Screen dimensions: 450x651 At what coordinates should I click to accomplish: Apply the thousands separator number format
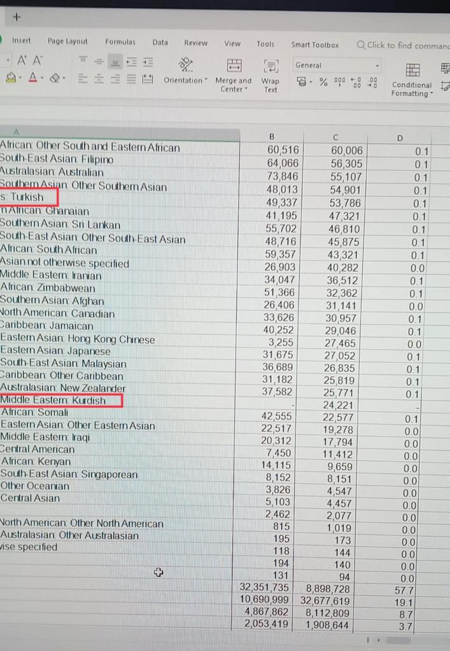(339, 81)
